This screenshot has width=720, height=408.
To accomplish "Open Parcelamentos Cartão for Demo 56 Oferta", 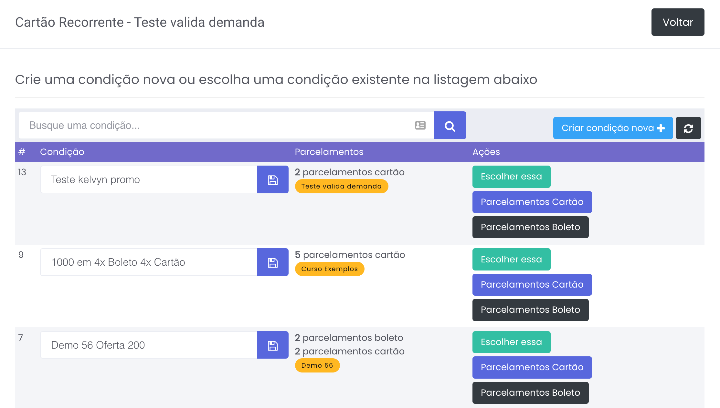I will (x=532, y=367).
